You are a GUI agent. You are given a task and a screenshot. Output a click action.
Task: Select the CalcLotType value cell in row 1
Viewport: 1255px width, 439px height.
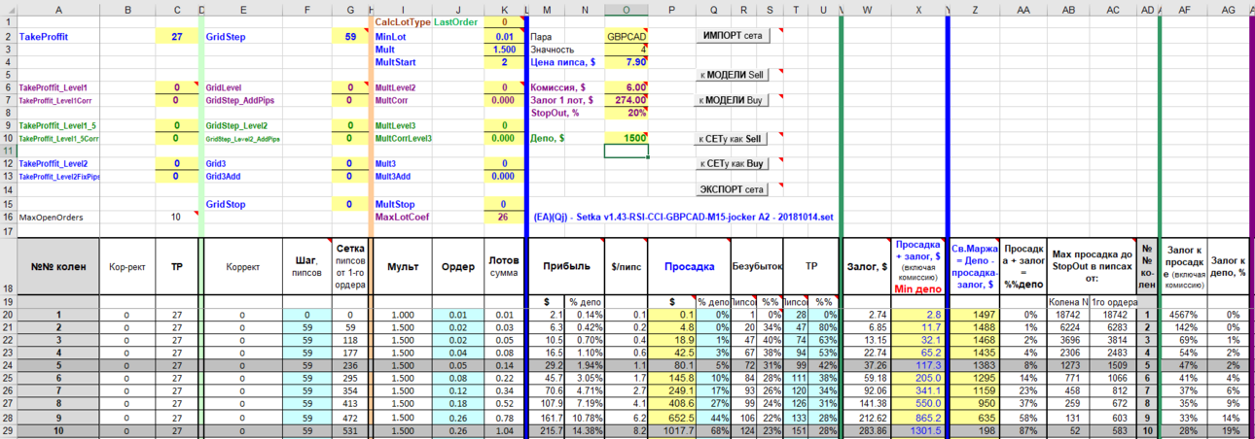coord(504,21)
